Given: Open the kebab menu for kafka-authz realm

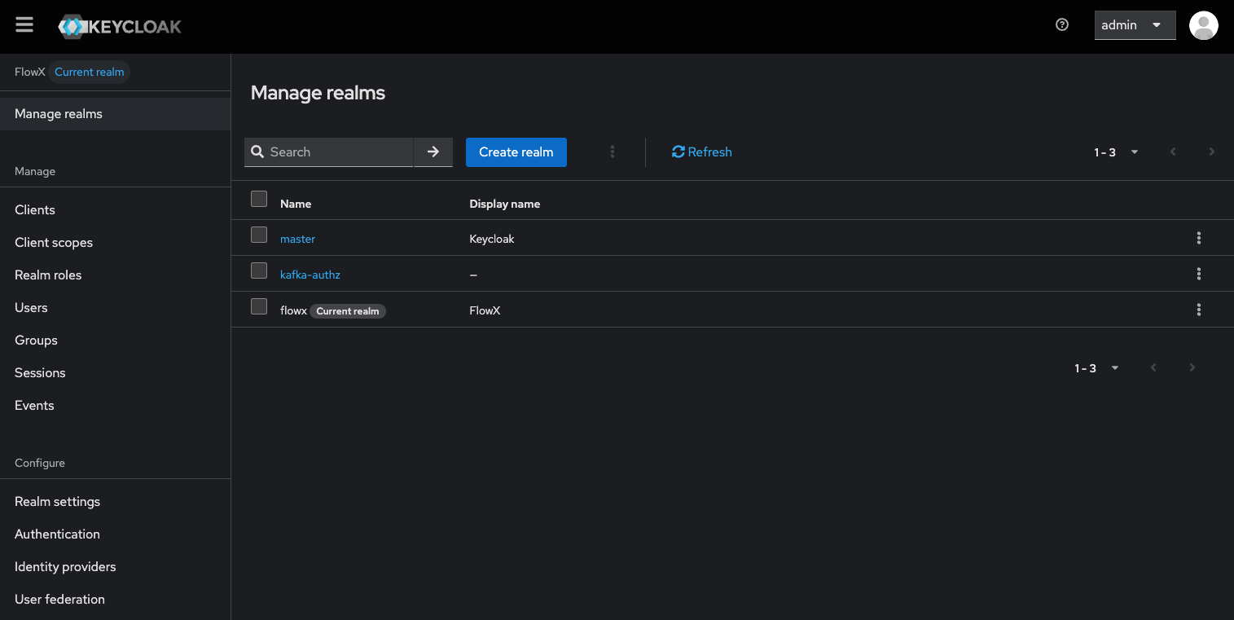Looking at the screenshot, I should coord(1198,274).
